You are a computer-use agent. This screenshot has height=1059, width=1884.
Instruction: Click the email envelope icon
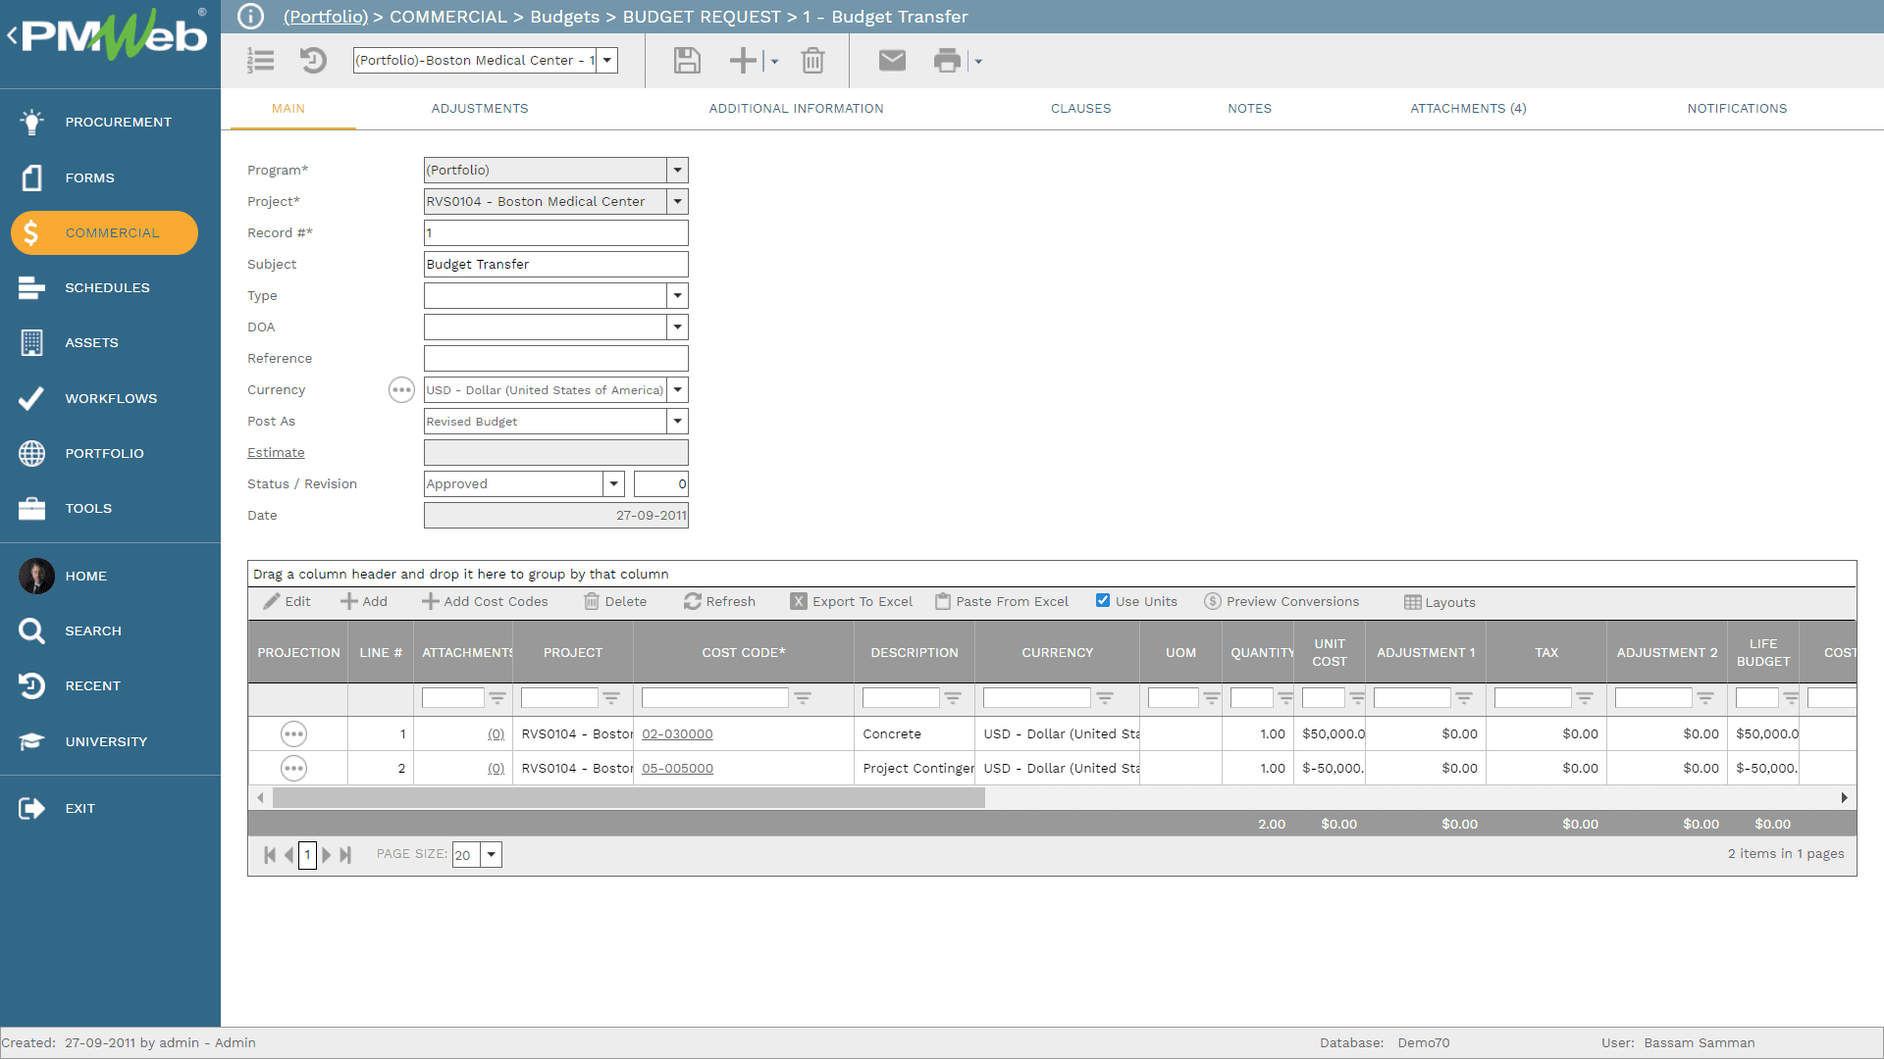pos(892,61)
